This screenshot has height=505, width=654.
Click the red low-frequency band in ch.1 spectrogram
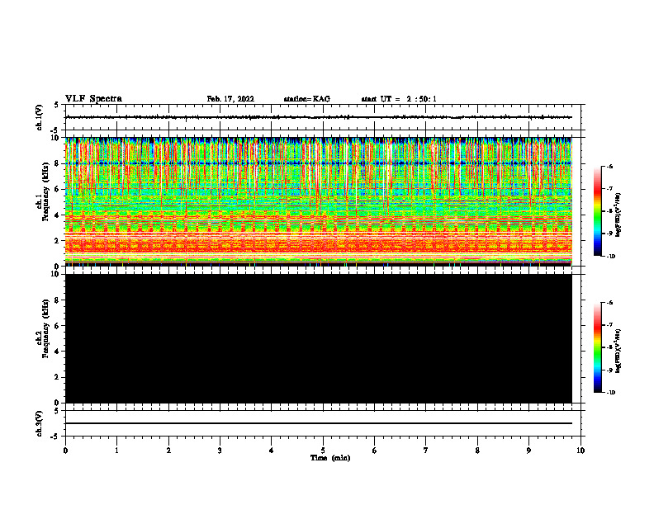coord(319,248)
